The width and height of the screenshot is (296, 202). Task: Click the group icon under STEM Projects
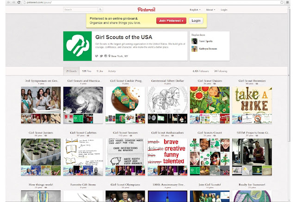(257, 136)
